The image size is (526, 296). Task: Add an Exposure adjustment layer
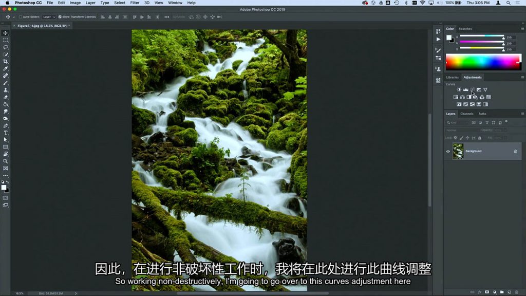pyautogui.click(x=479, y=89)
